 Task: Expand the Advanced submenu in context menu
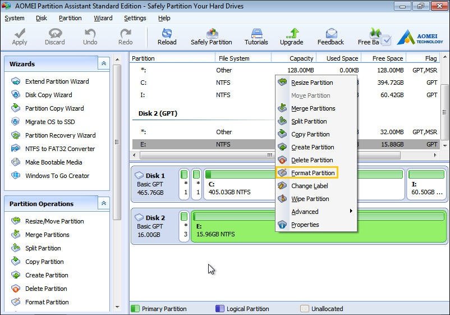coord(316,212)
